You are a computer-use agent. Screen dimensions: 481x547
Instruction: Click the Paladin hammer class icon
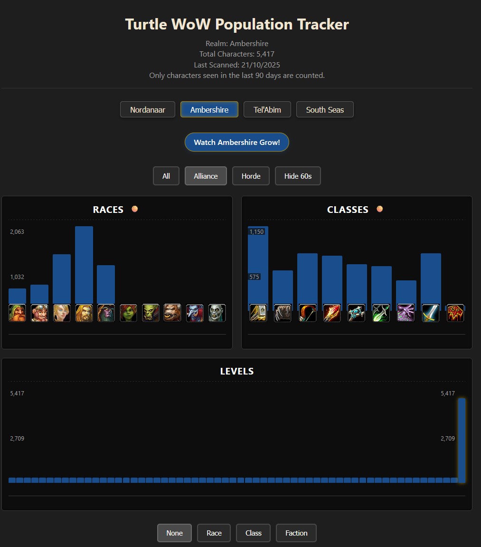pos(258,313)
